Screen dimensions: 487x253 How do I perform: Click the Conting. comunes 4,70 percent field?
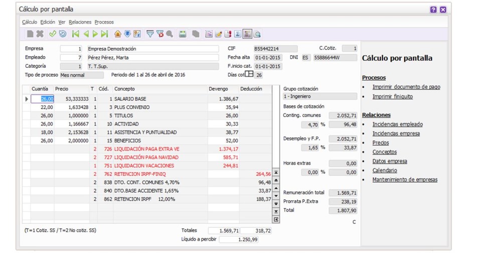(309, 124)
